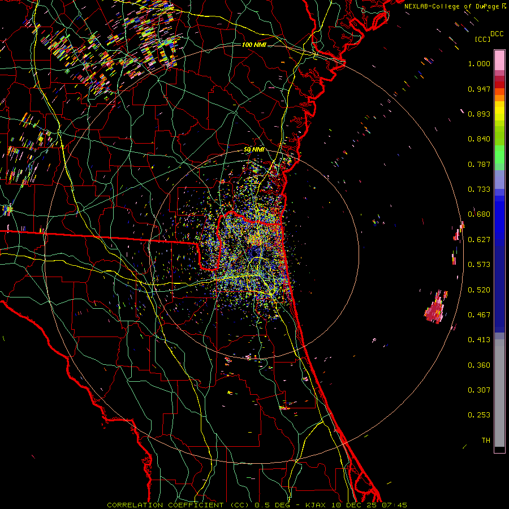
Task: Click the 0.307 value on color scale
Action: coord(479,390)
